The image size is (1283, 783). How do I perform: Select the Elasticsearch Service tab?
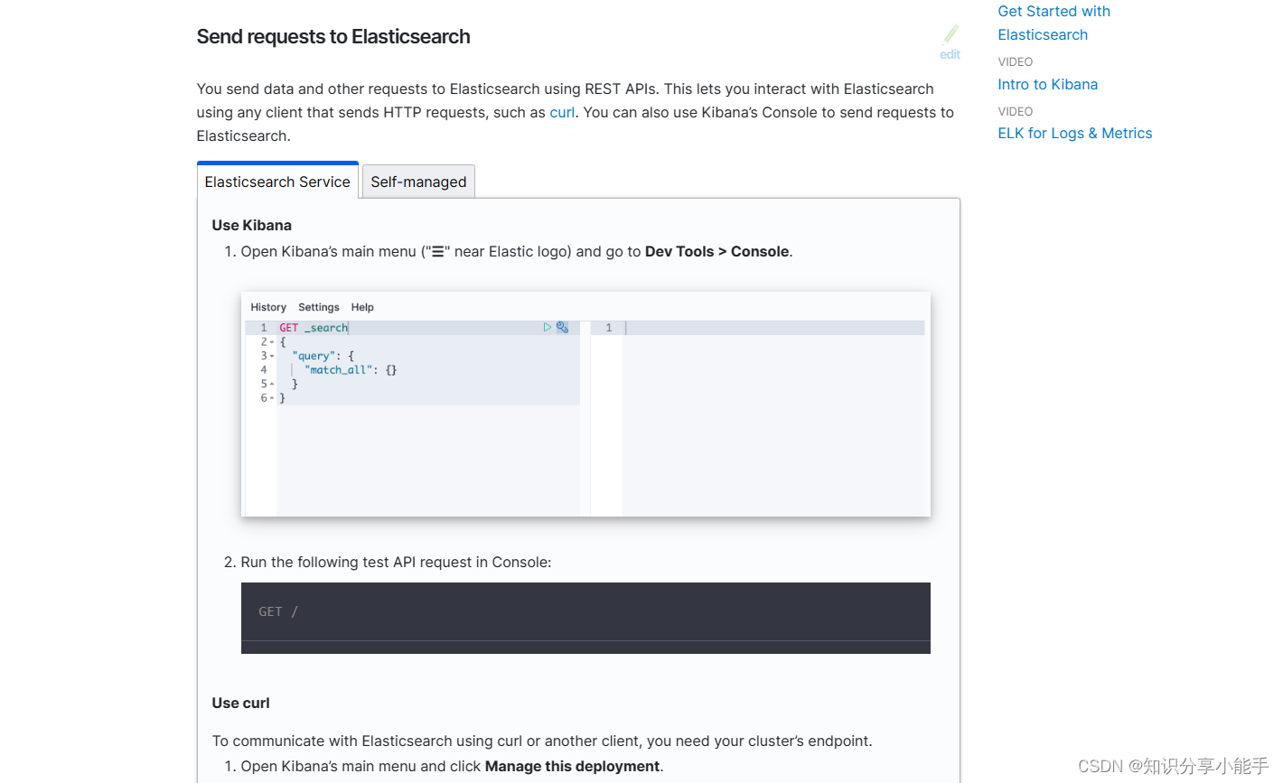(x=277, y=181)
